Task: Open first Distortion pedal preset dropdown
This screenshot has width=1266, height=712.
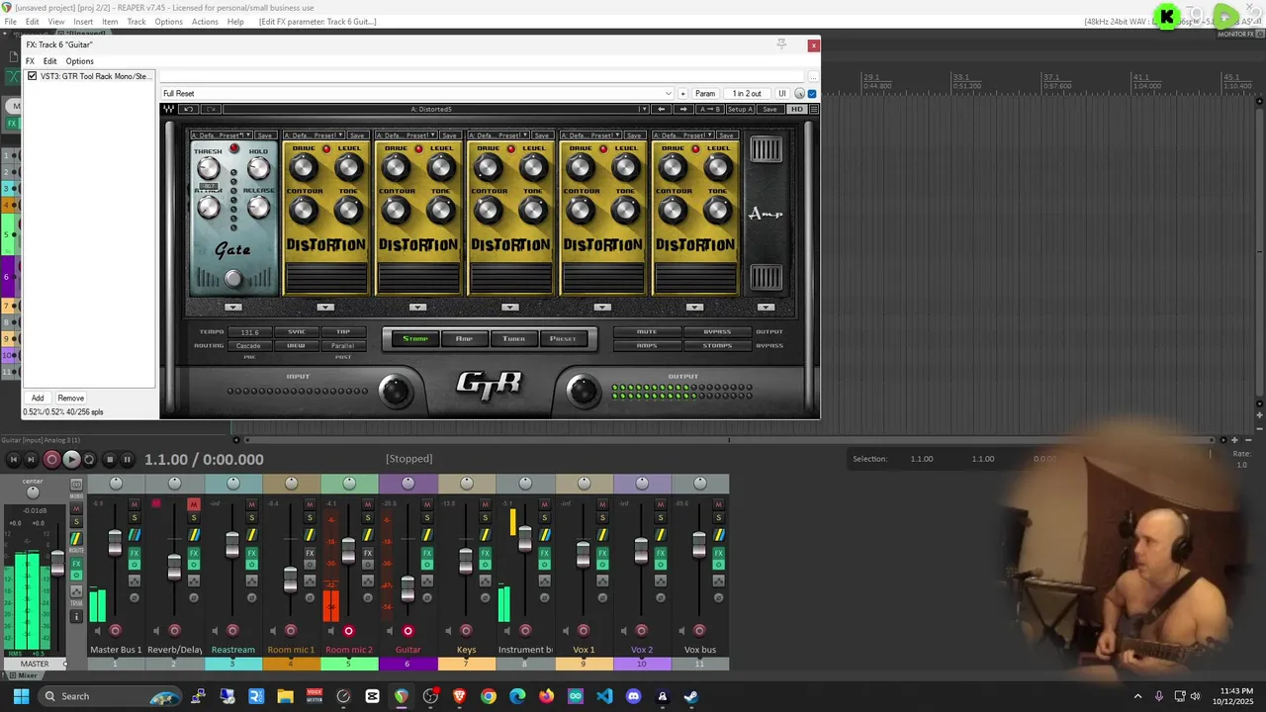Action: point(315,135)
